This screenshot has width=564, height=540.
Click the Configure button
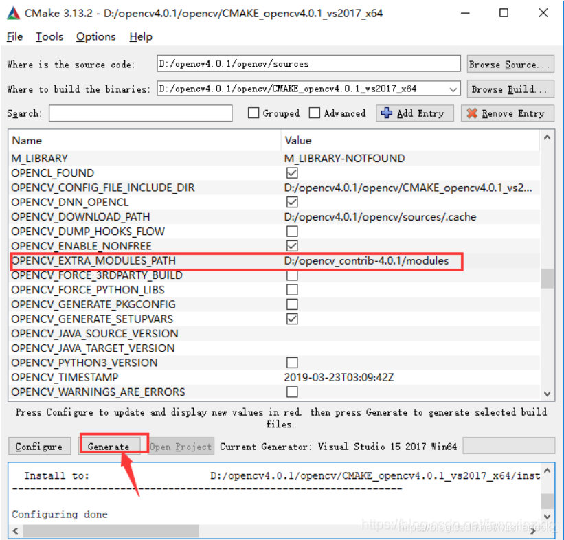pyautogui.click(x=39, y=446)
